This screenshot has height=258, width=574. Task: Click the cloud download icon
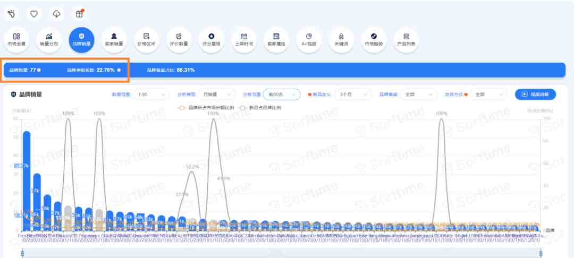[57, 14]
